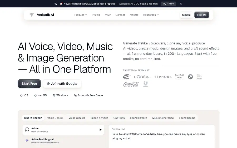Switch to the Sound Studio tab
This screenshot has width=237, height=148.
tap(187, 118)
